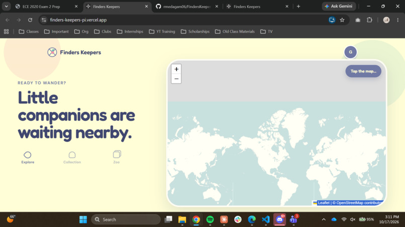Open the Collection section
Image resolution: width=405 pixels, height=227 pixels.
pos(72,157)
